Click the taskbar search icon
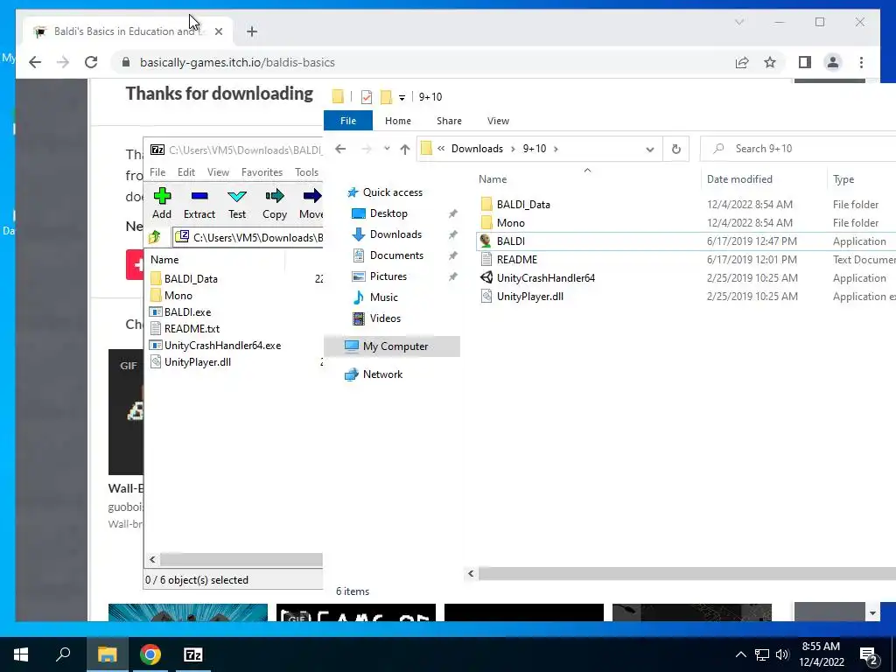This screenshot has width=896, height=672. pyautogui.click(x=63, y=654)
